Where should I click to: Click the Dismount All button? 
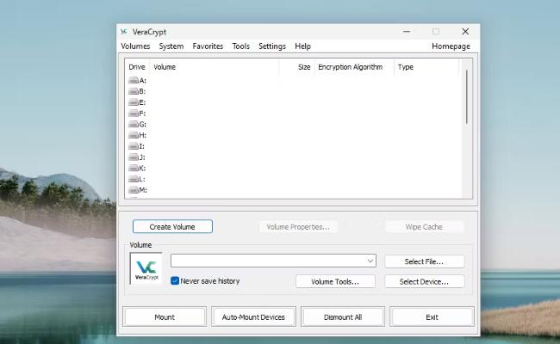click(x=343, y=316)
